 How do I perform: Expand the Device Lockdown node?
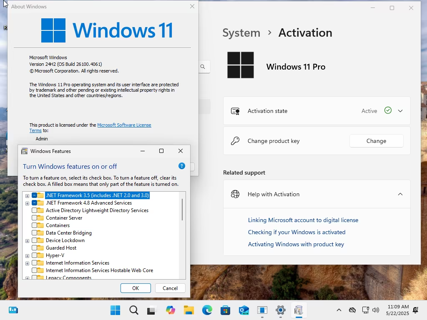[x=27, y=241]
